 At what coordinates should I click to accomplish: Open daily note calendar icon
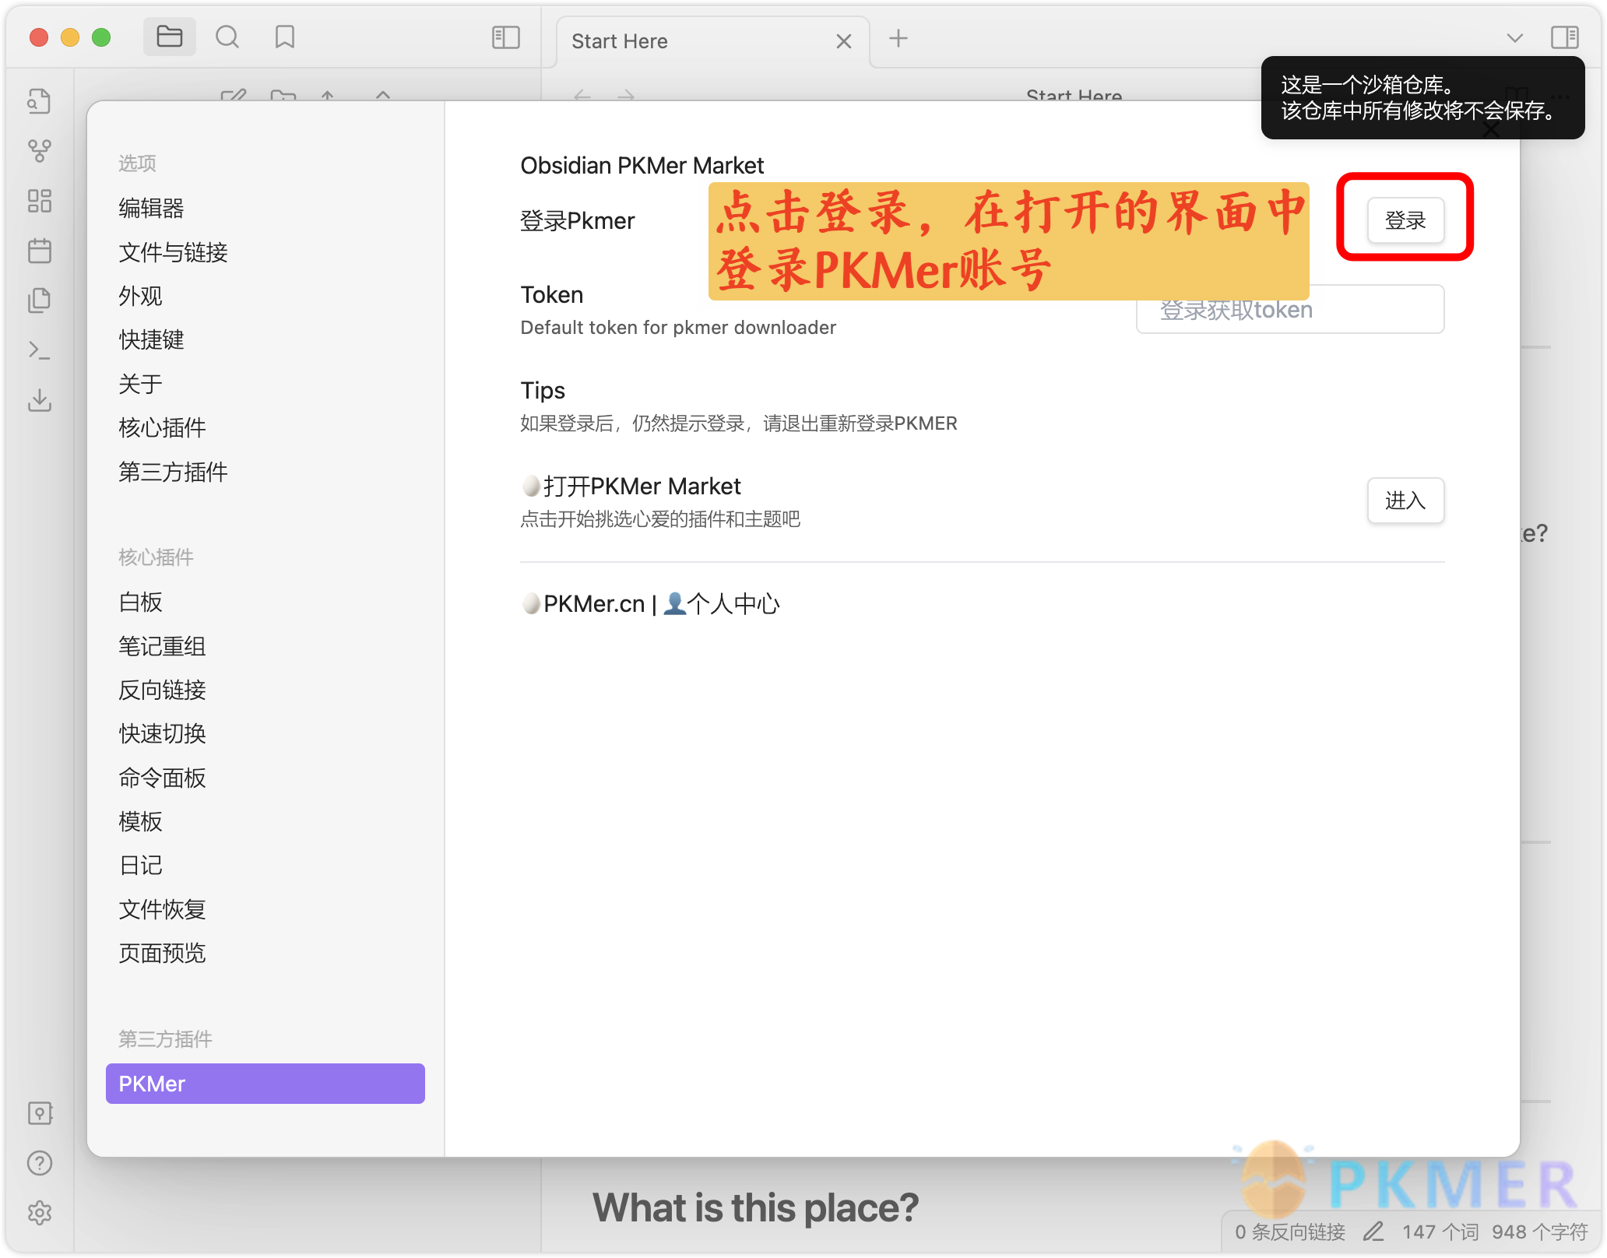(x=40, y=251)
